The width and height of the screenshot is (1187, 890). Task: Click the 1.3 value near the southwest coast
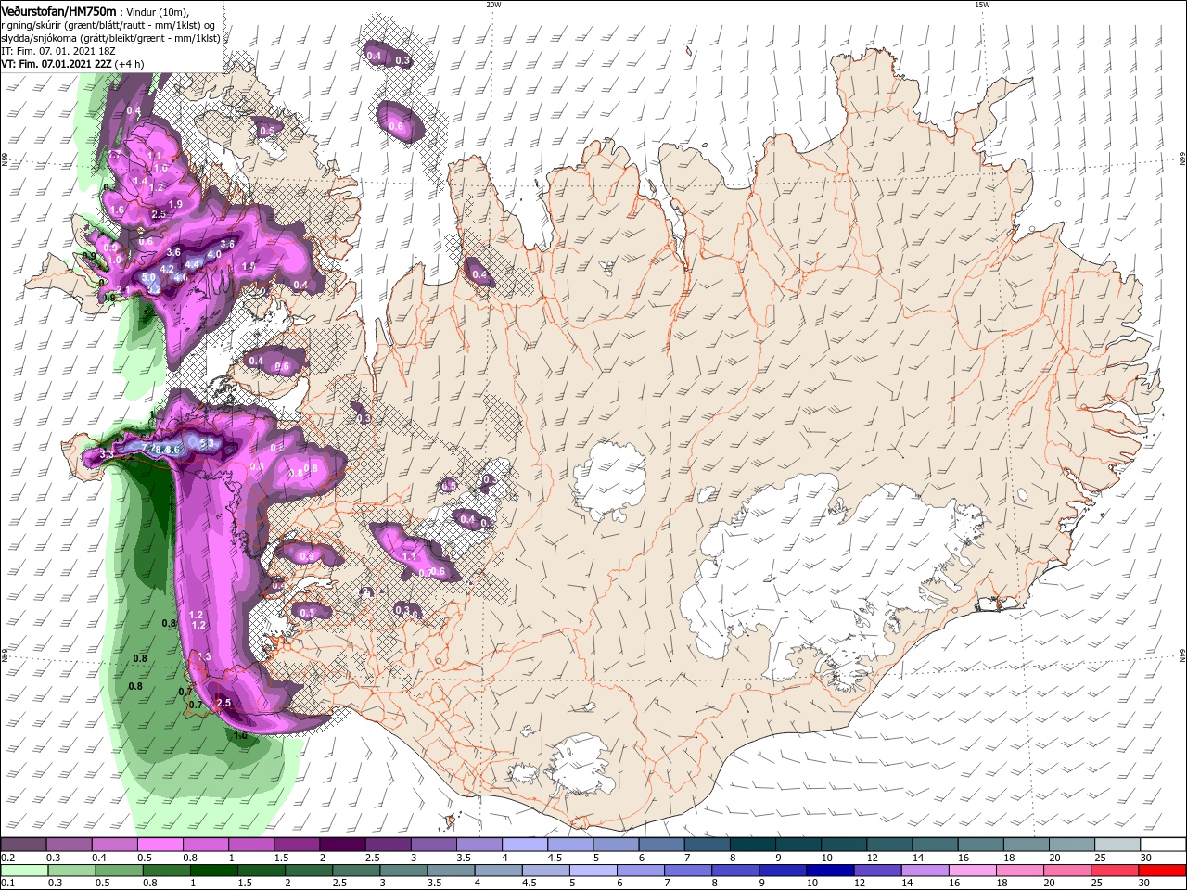(204, 656)
